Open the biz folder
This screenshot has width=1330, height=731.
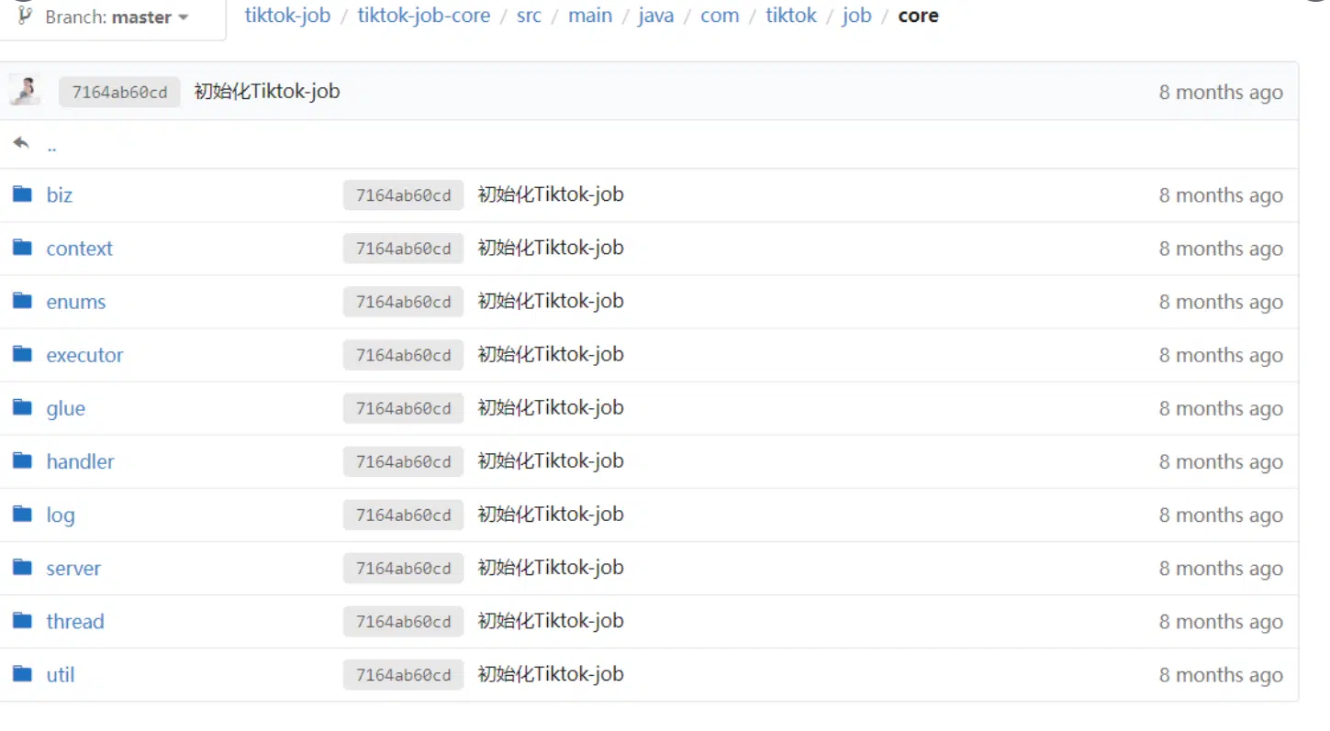click(60, 195)
